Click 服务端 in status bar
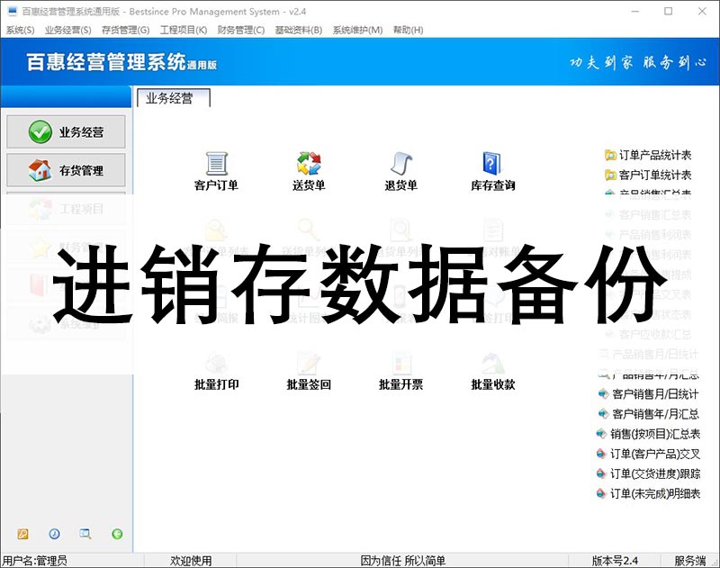Screen dimensions: 720x568 (689, 561)
